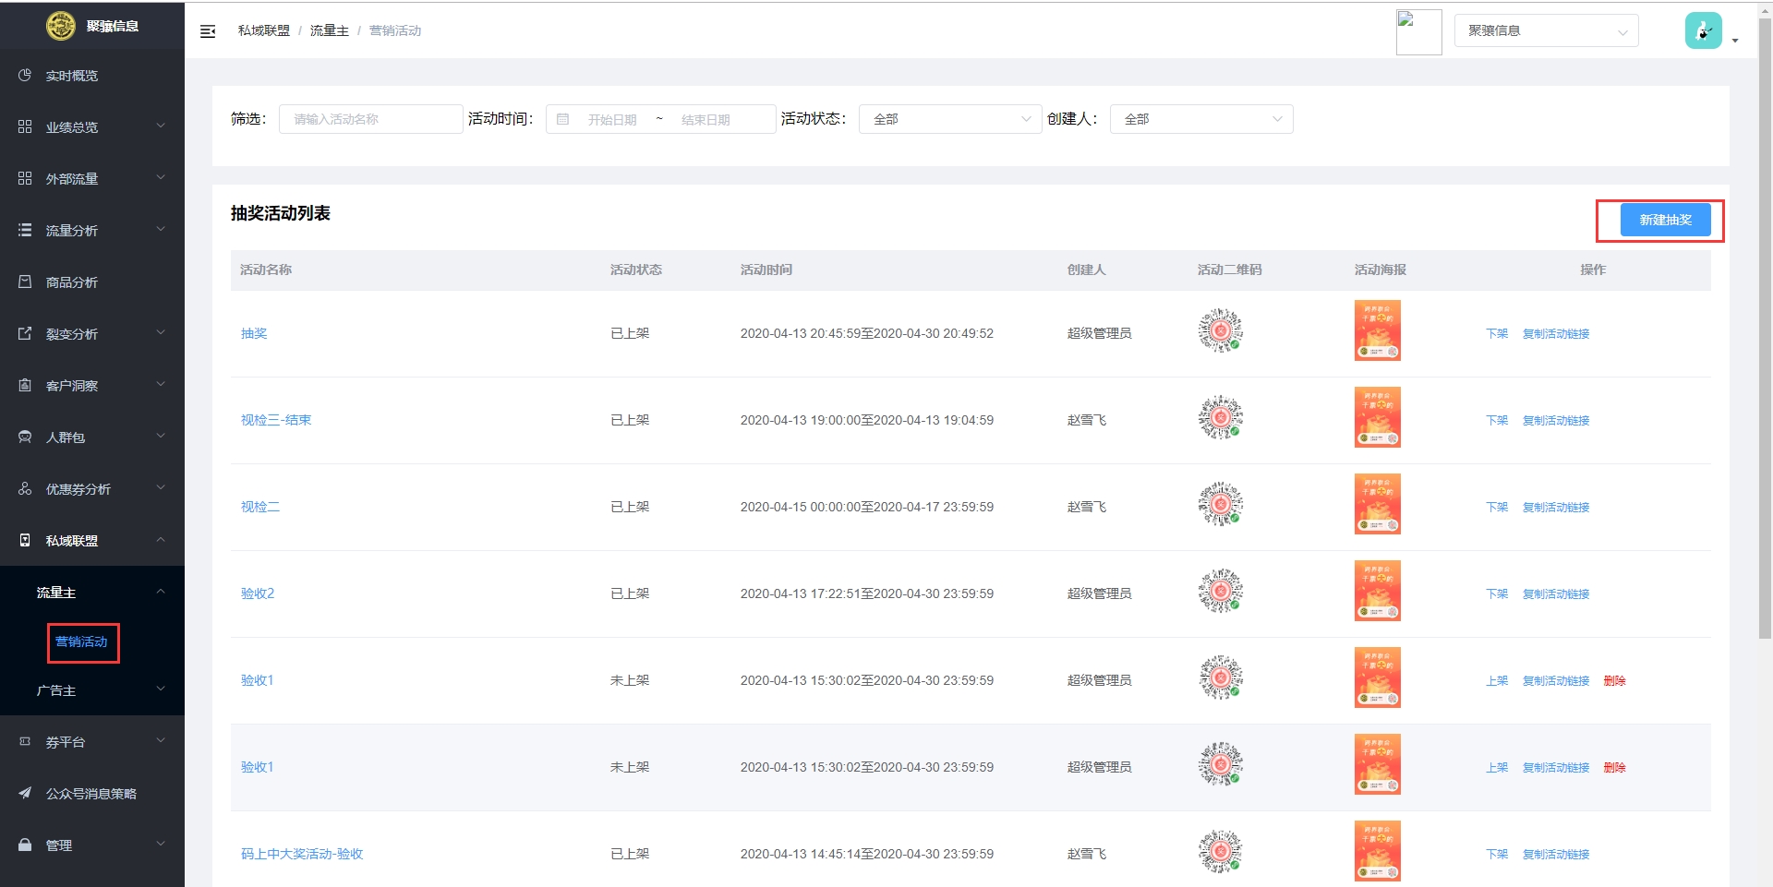Expand the 广告主 submenu
The image size is (1773, 887).
[x=92, y=689]
